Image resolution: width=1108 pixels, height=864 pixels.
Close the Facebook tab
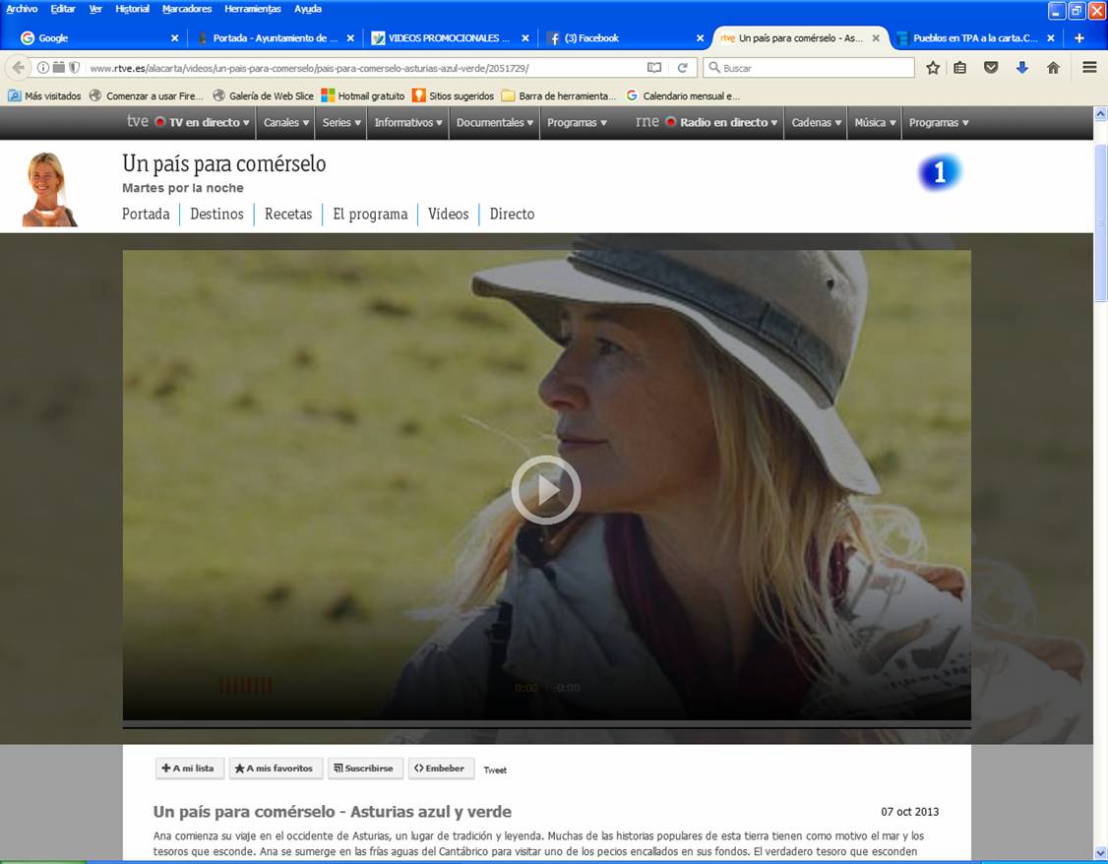pos(700,38)
